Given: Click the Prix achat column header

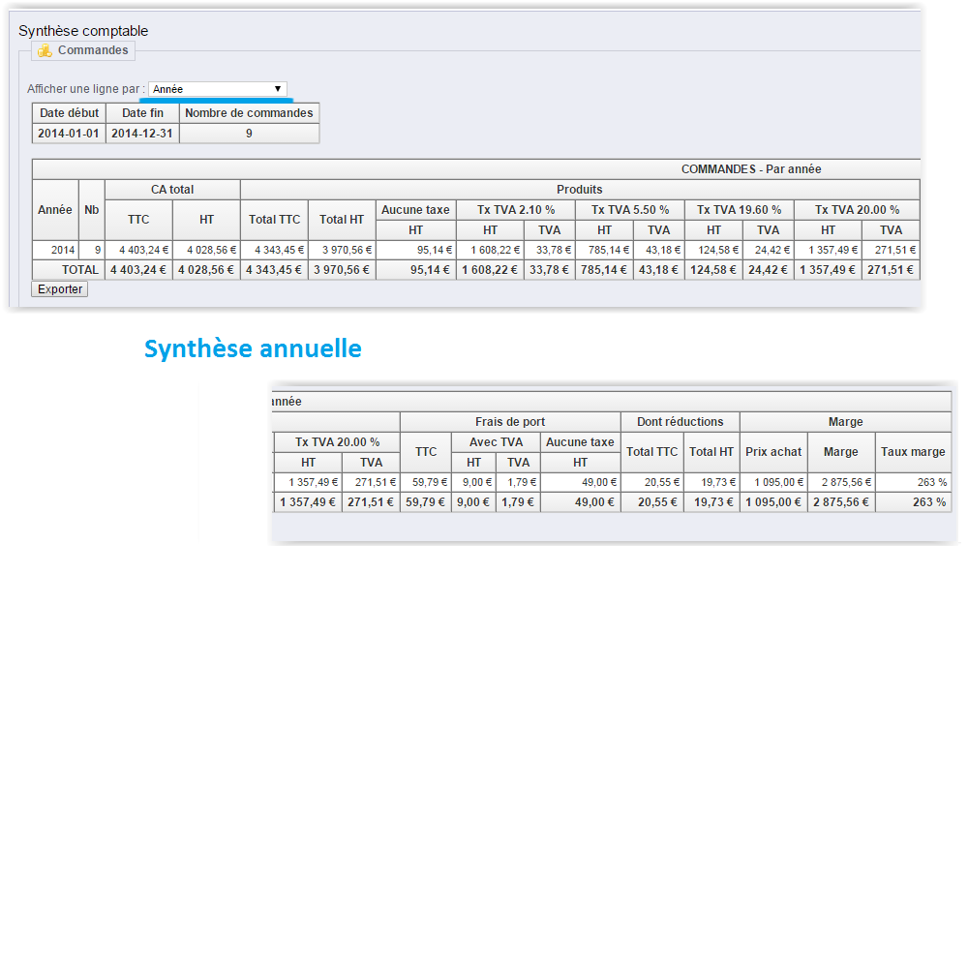Looking at the screenshot, I should pyautogui.click(x=773, y=452).
